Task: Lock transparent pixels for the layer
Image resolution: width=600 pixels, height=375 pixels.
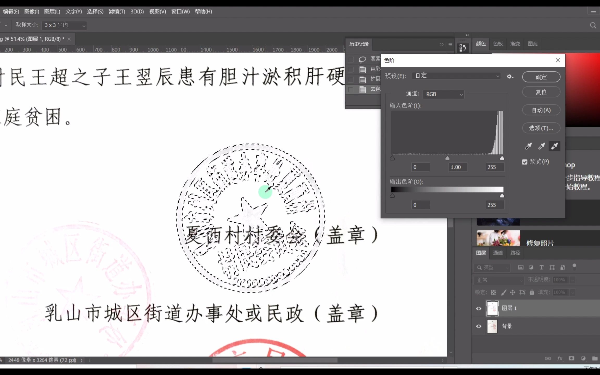Action: pyautogui.click(x=494, y=292)
